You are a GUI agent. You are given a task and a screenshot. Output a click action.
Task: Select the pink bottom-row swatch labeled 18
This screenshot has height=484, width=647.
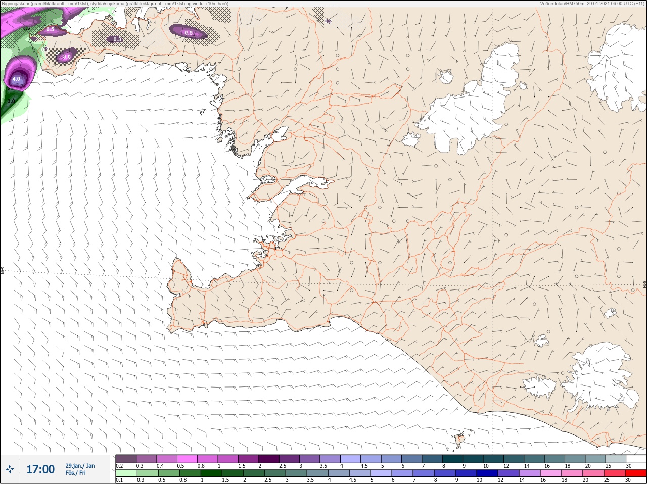click(572, 473)
